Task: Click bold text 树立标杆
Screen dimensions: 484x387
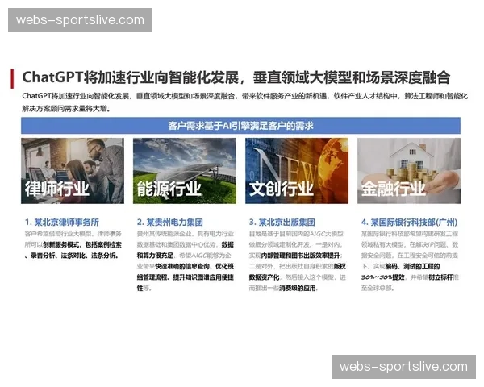Action: click(440, 277)
